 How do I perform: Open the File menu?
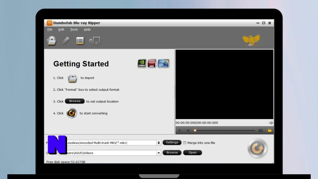click(50, 30)
